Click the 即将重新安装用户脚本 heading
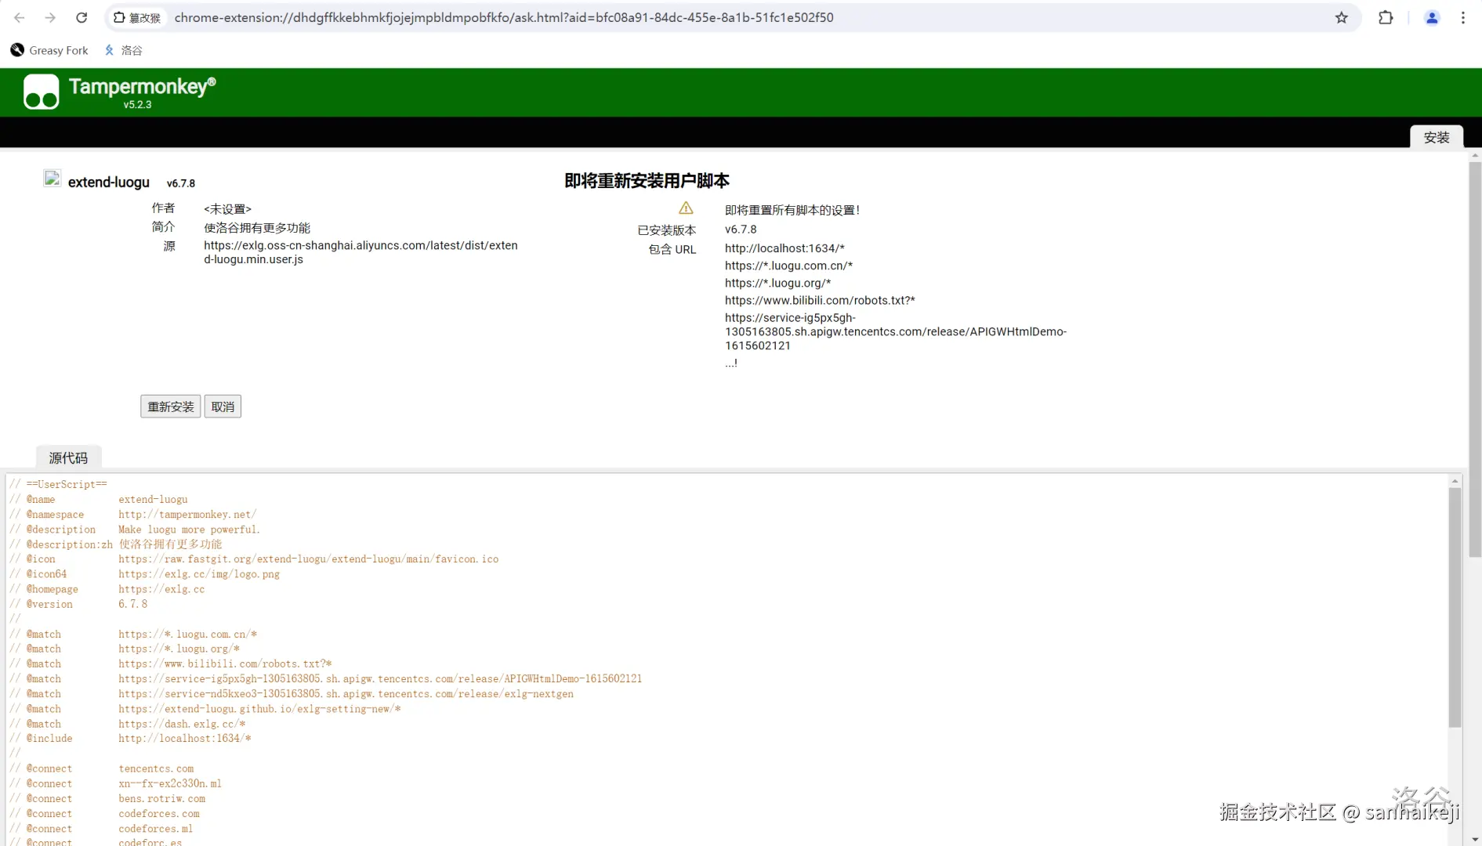This screenshot has width=1482, height=846. 647,181
